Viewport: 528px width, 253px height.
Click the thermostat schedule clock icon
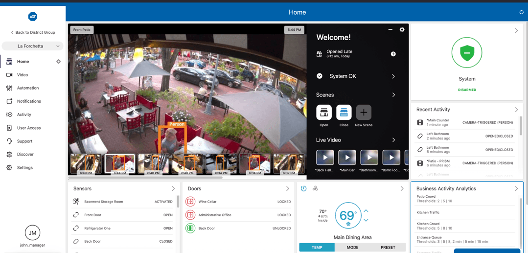304,189
